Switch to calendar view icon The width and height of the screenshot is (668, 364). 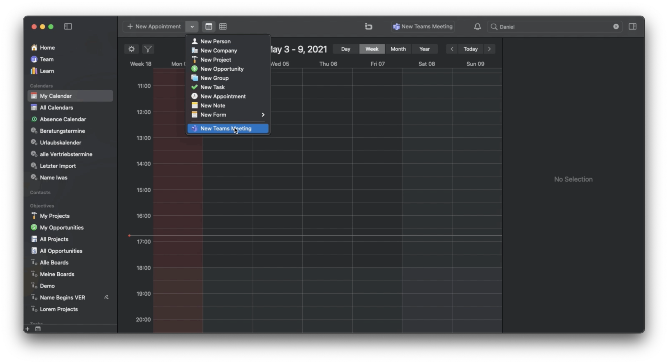point(209,27)
